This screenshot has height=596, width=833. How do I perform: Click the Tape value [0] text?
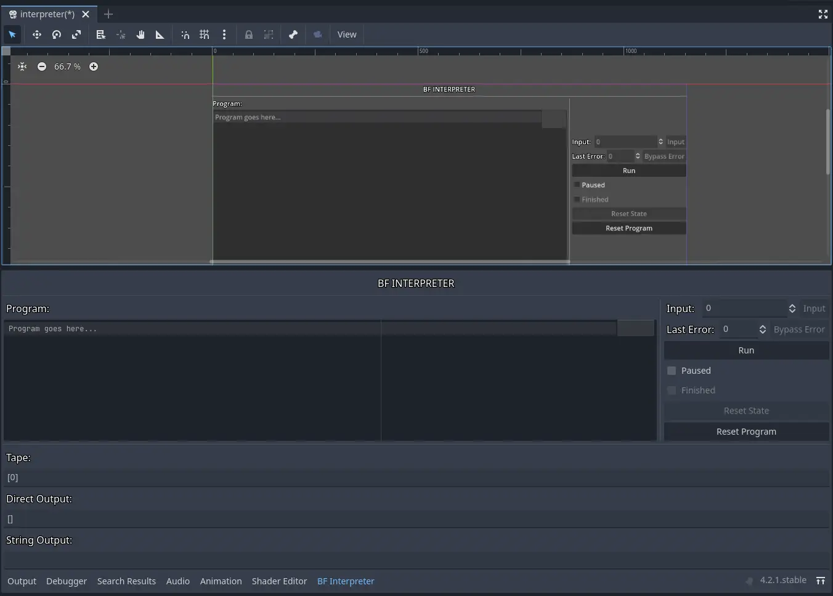coord(13,478)
